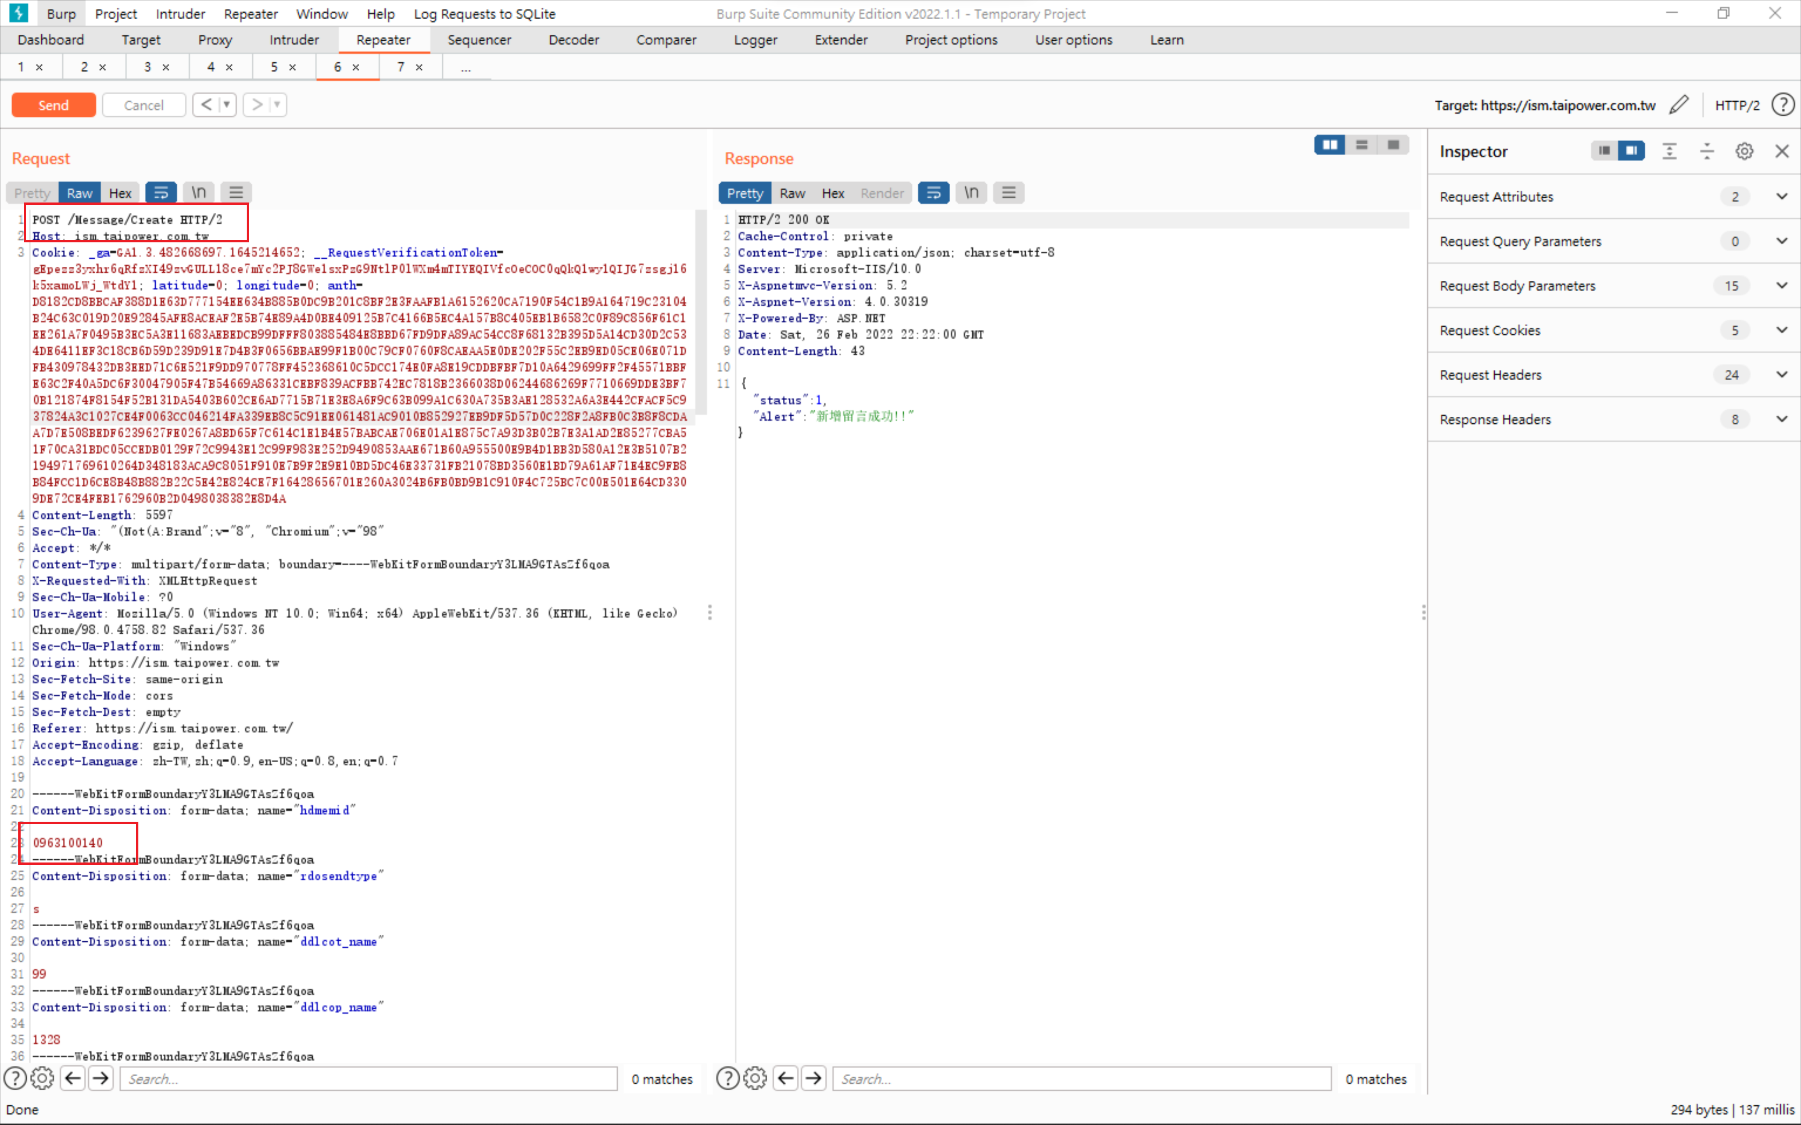Screen dimensions: 1801x1125
Task: Click the edit target pencil icon
Action: (1679, 105)
